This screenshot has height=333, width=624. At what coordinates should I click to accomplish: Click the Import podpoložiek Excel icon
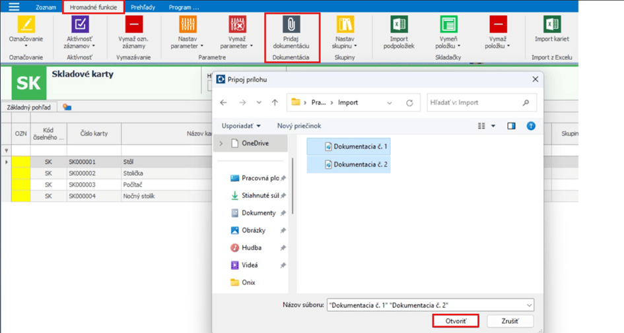(399, 24)
